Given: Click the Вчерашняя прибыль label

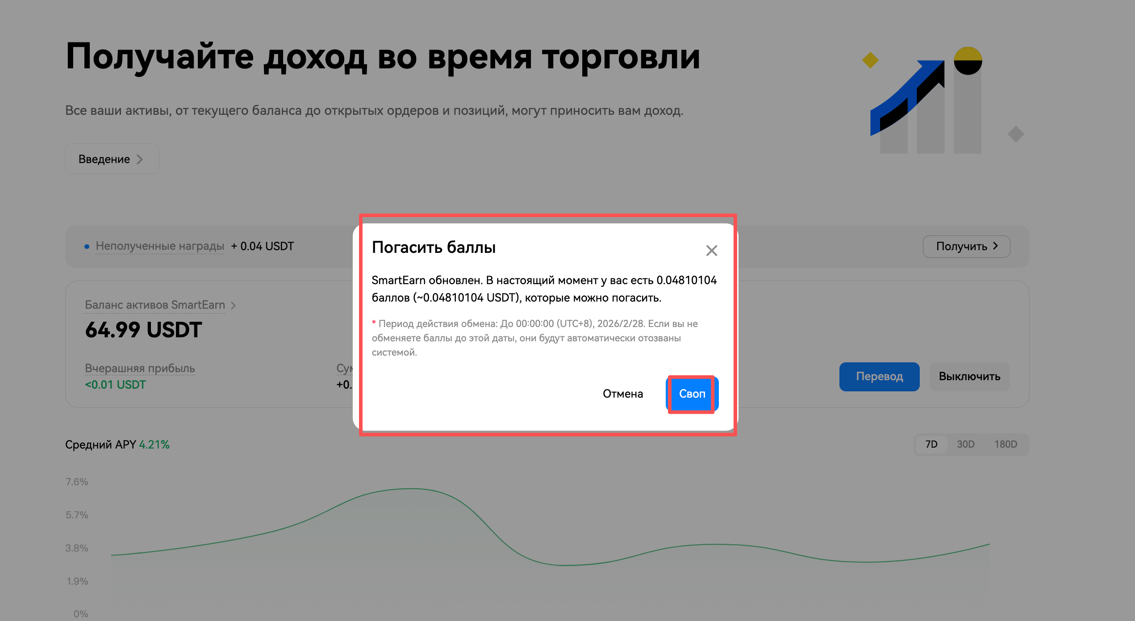Looking at the screenshot, I should click(140, 368).
